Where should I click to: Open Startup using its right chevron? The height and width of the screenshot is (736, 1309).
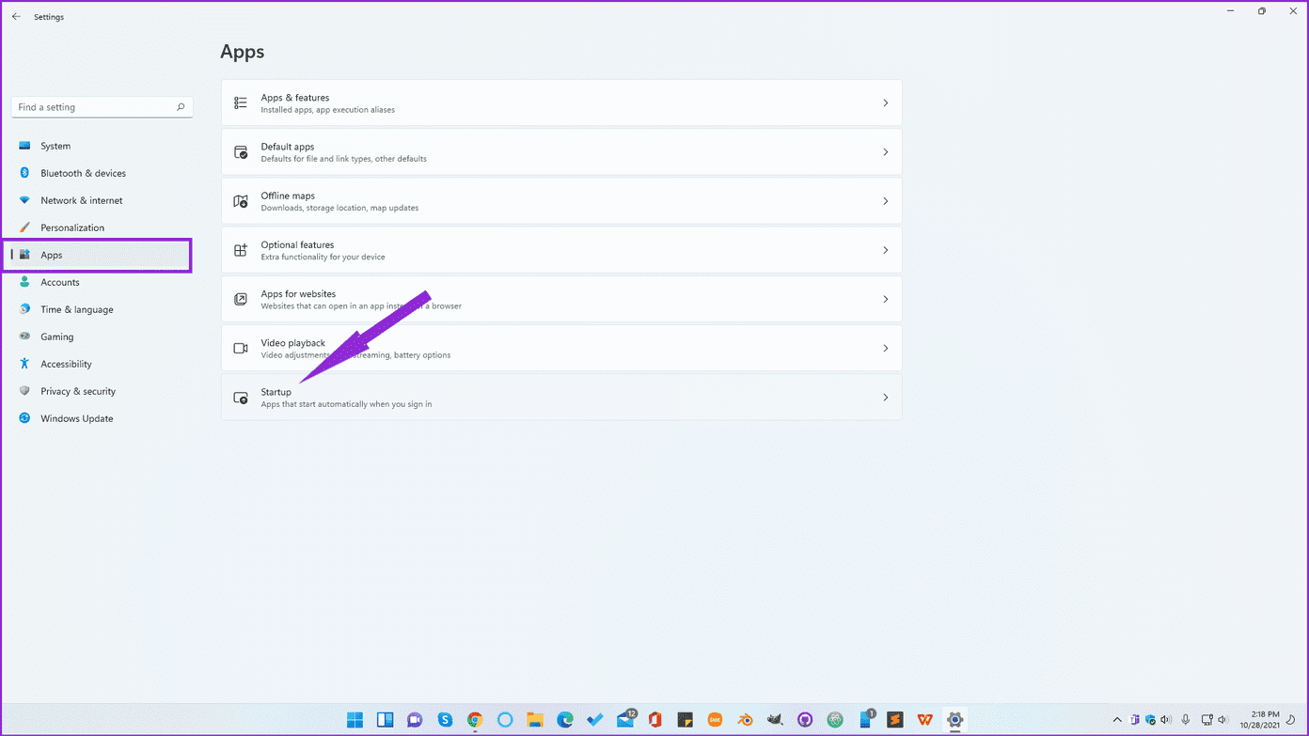[x=885, y=398]
